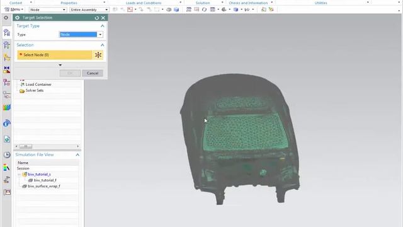The height and width of the screenshot is (227, 403).
Task: Click the Session row in file view
Action: coord(23,168)
